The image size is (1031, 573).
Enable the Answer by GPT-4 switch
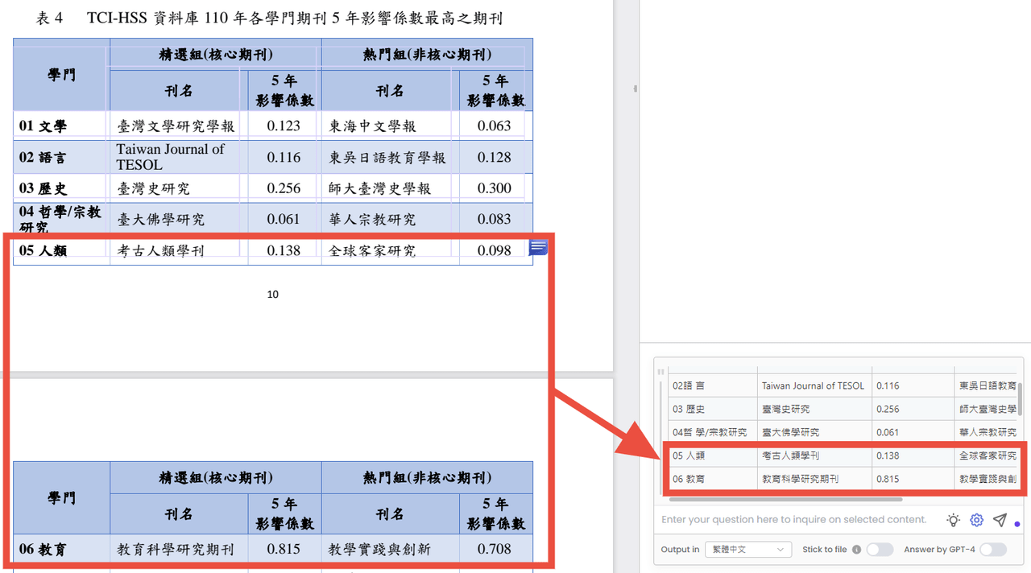(993, 550)
